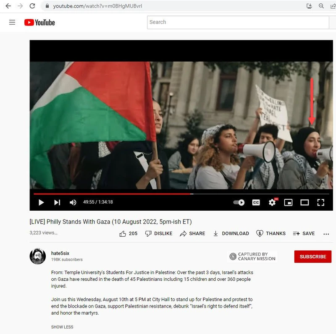Open the hate5six channel name link
Screen dimensions: 336x334
60,253
